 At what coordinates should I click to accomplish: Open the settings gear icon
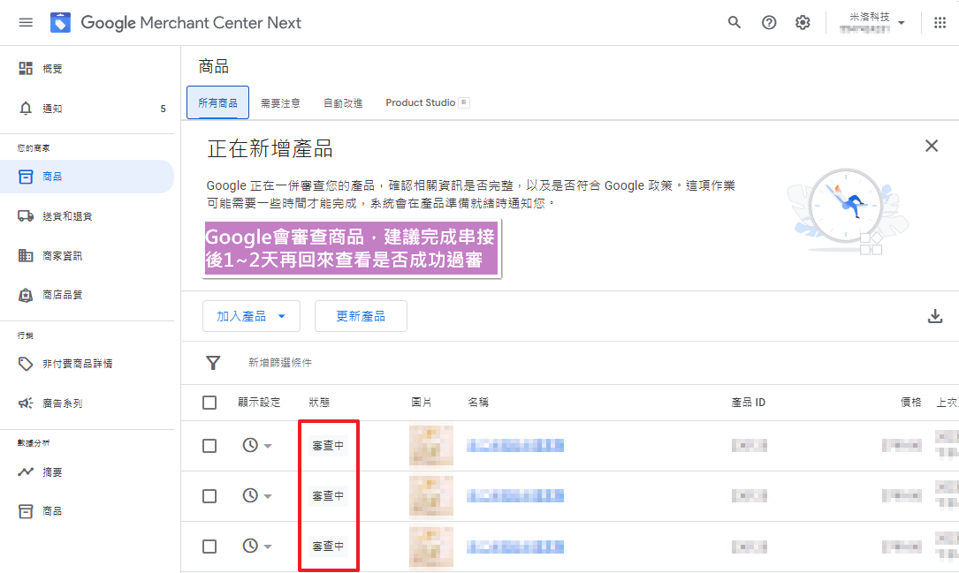803,22
